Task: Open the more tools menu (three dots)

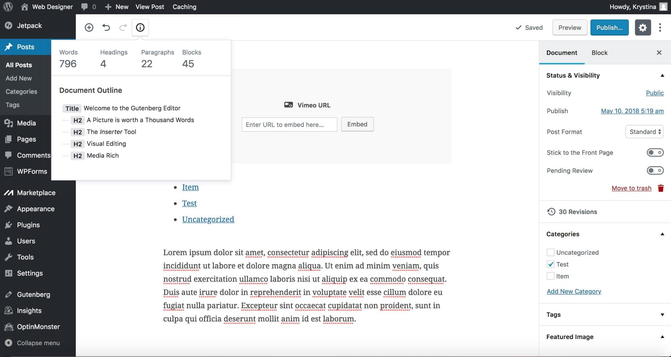Action: click(x=660, y=28)
